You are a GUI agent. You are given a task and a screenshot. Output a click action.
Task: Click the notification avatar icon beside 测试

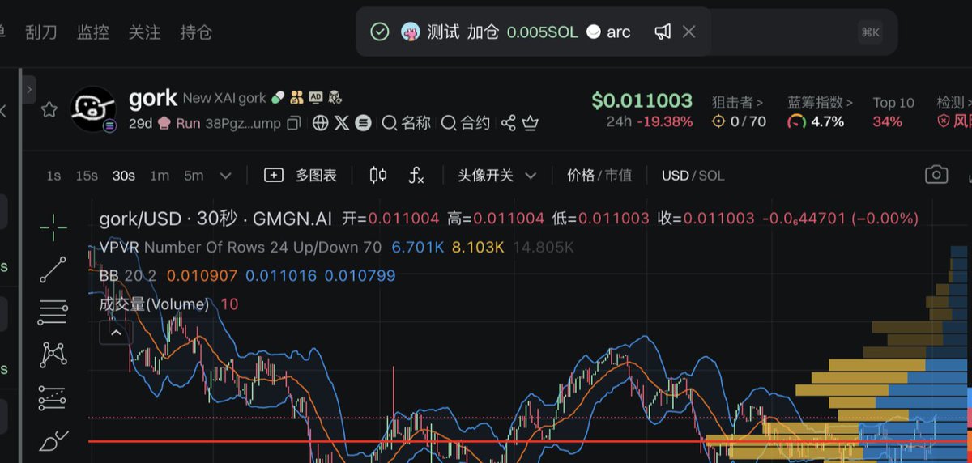(x=410, y=32)
